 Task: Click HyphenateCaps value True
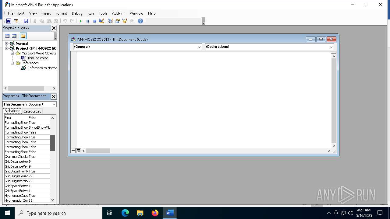coord(39,196)
